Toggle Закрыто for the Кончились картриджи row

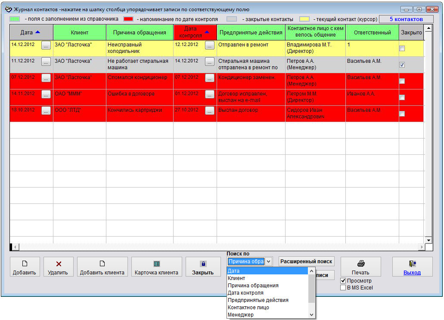(x=402, y=114)
